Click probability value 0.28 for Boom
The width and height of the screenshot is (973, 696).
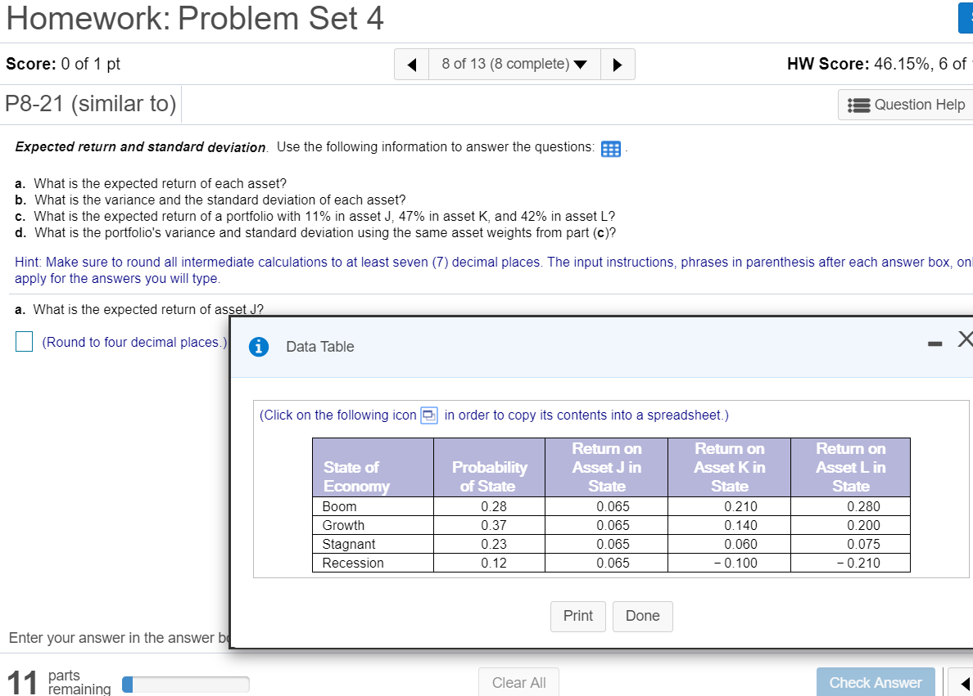click(x=494, y=506)
